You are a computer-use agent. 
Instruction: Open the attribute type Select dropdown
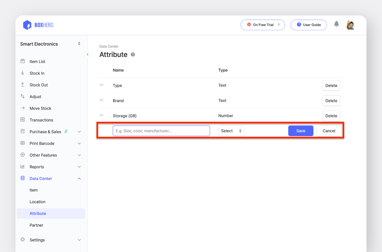[x=231, y=131]
